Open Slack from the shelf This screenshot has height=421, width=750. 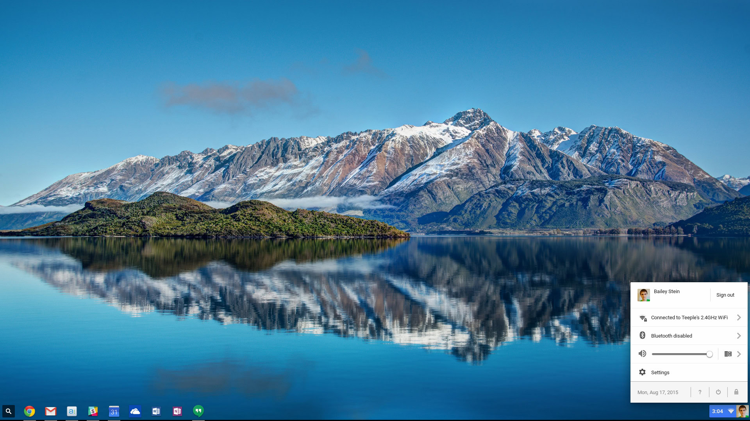93,411
